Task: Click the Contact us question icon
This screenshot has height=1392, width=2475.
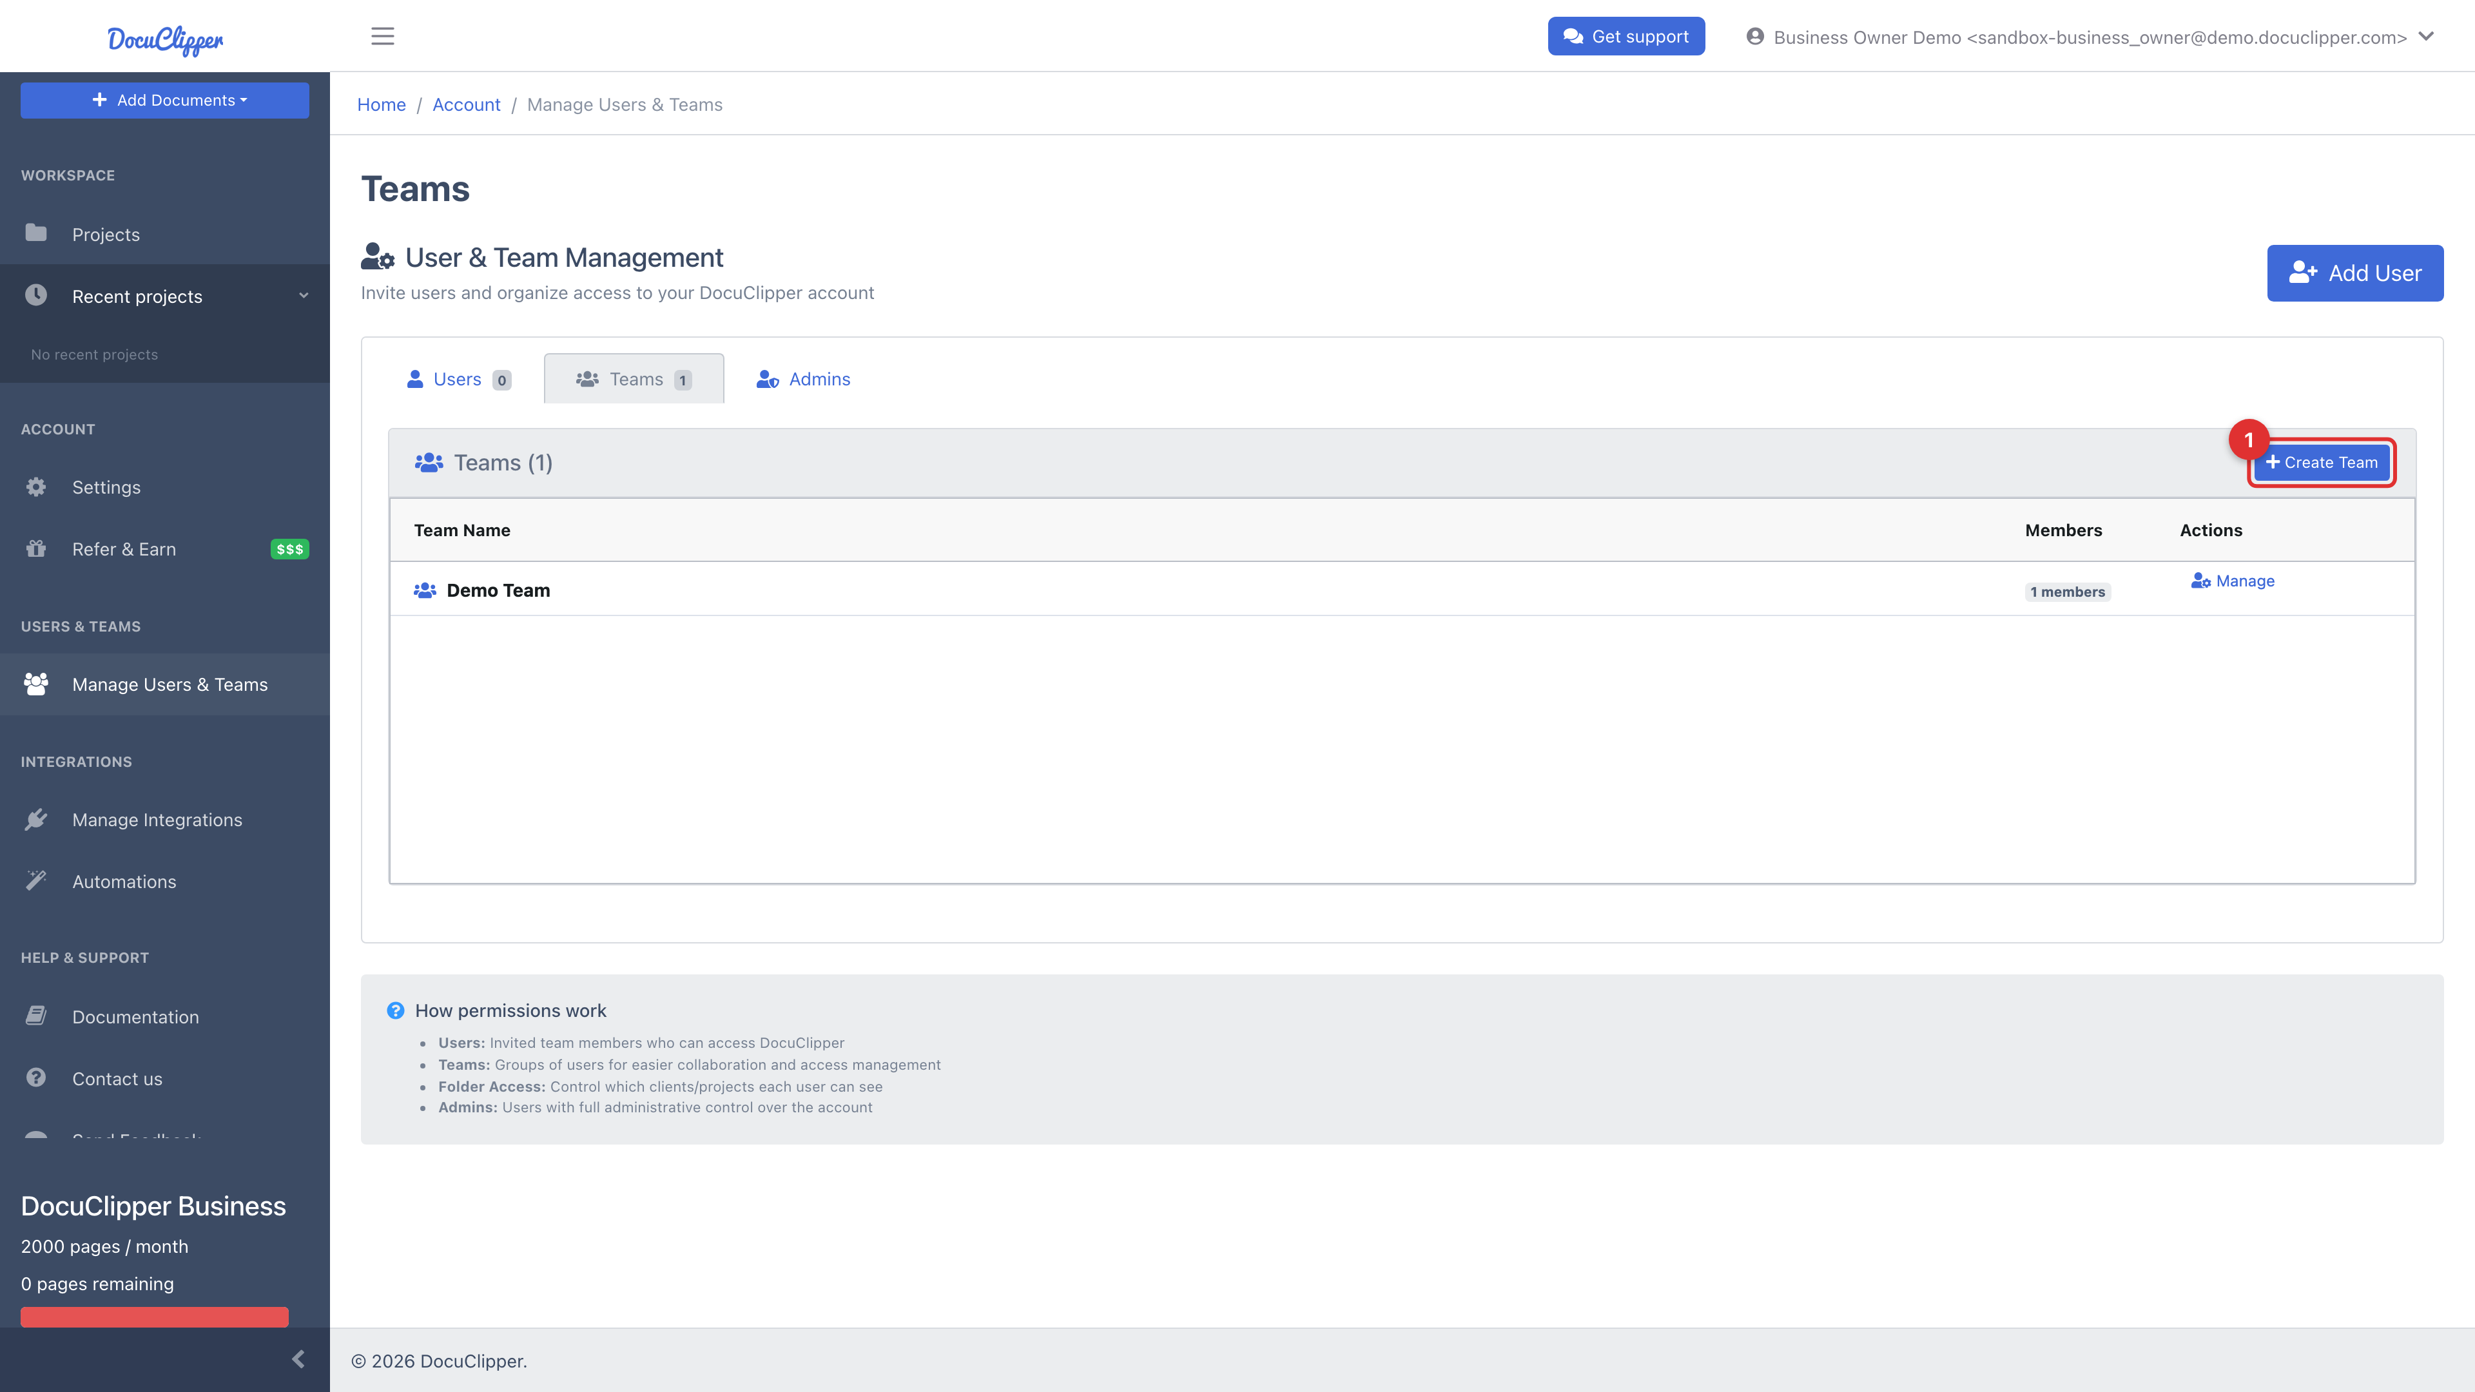Action: 35,1078
